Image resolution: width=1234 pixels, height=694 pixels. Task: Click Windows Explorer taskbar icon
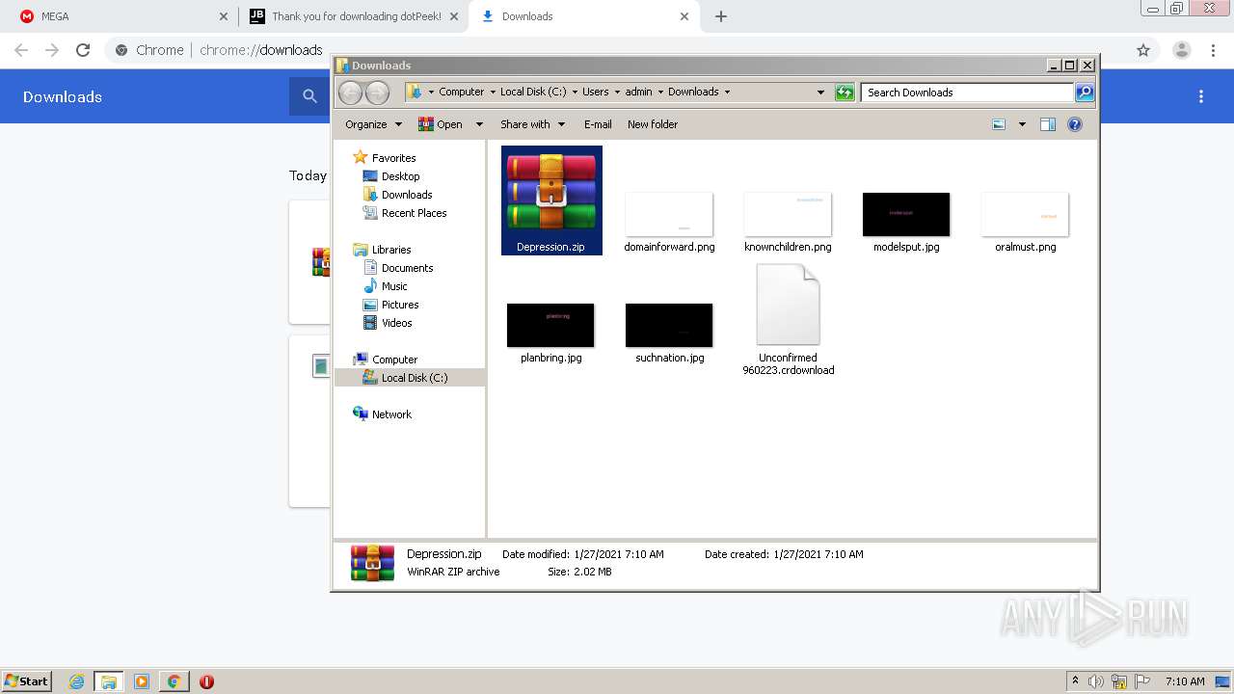109,681
